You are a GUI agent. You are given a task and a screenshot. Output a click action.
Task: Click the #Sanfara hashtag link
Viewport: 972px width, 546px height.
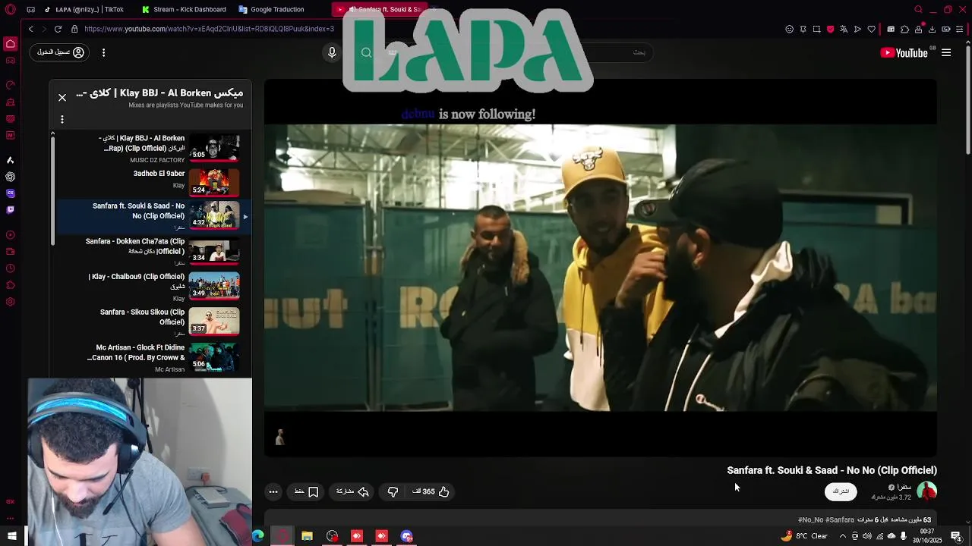coord(840,520)
